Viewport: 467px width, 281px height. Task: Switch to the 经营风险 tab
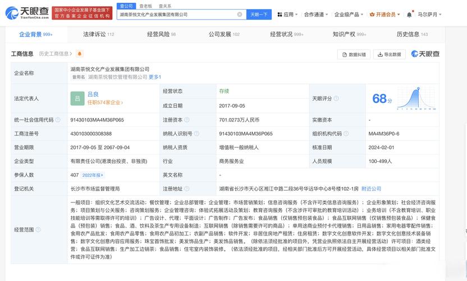(161, 34)
